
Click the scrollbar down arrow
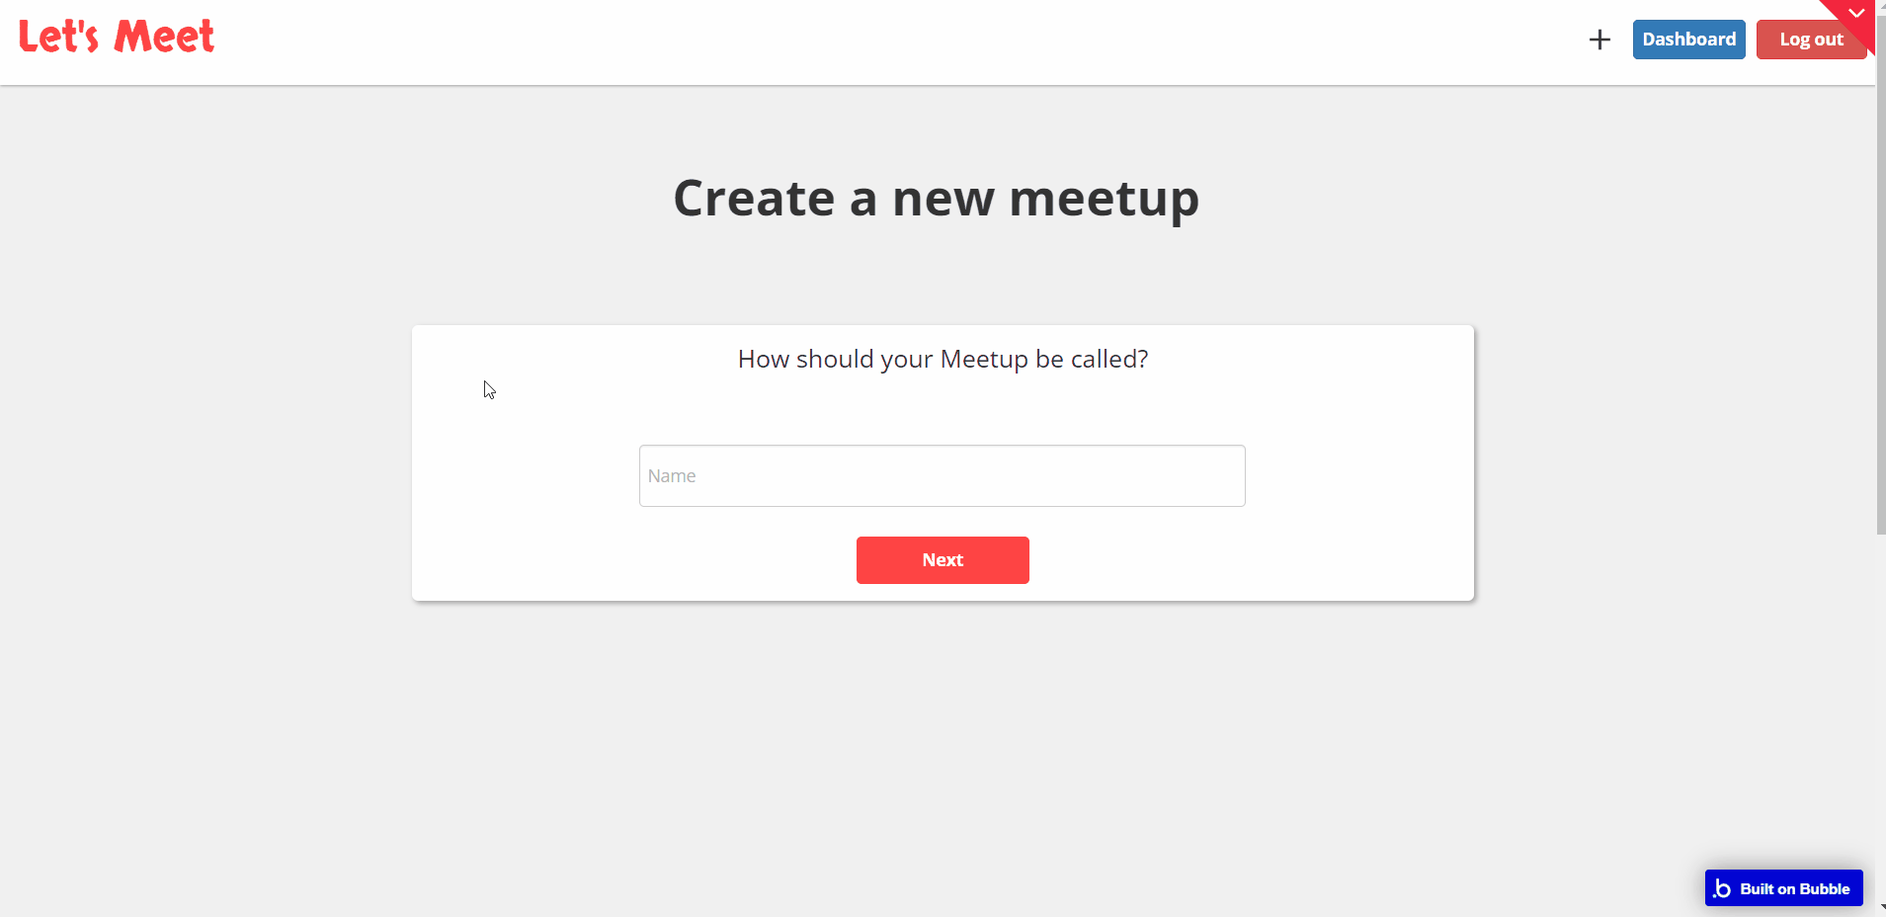pos(1882,907)
